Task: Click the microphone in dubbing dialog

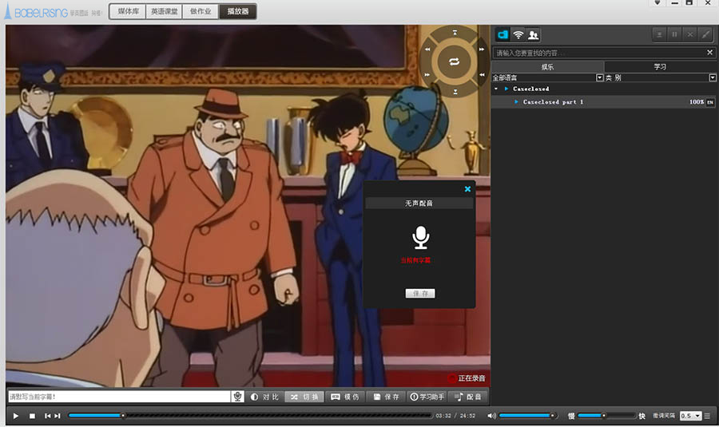Action: click(420, 237)
